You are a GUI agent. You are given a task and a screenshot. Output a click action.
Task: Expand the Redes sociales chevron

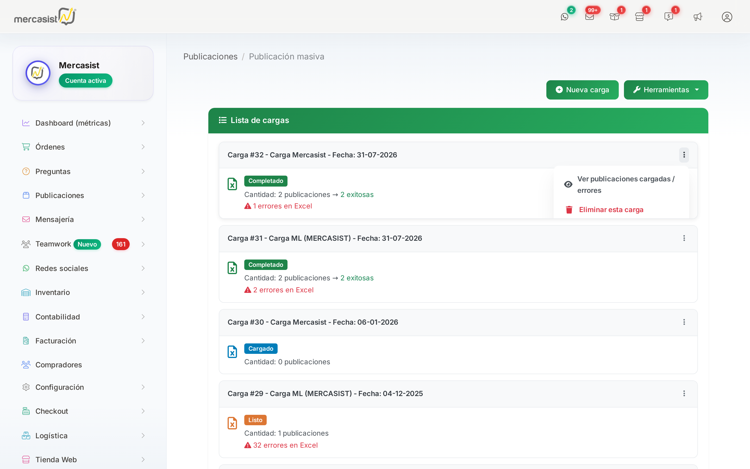coord(143,268)
